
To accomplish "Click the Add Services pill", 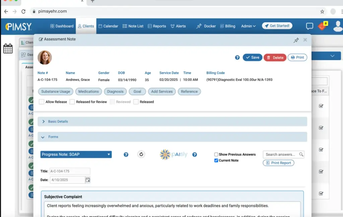I will click(x=162, y=91).
